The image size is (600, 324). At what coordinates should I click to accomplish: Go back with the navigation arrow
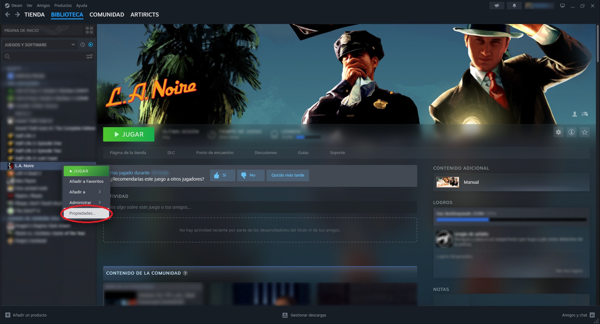click(8, 14)
